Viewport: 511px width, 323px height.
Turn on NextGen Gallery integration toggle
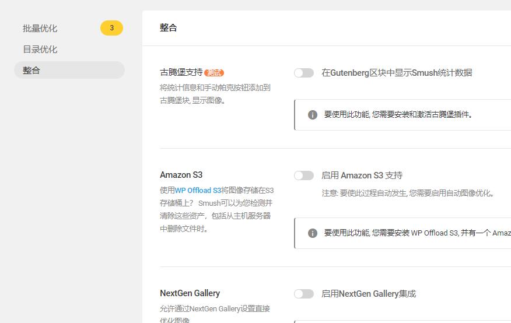tap(304, 294)
